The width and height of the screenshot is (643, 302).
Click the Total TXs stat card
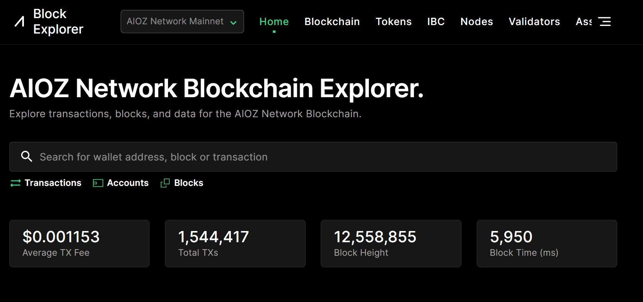click(235, 243)
